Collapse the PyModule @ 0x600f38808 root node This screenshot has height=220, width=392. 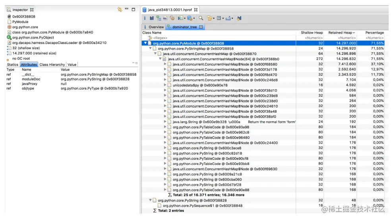tap(145, 43)
